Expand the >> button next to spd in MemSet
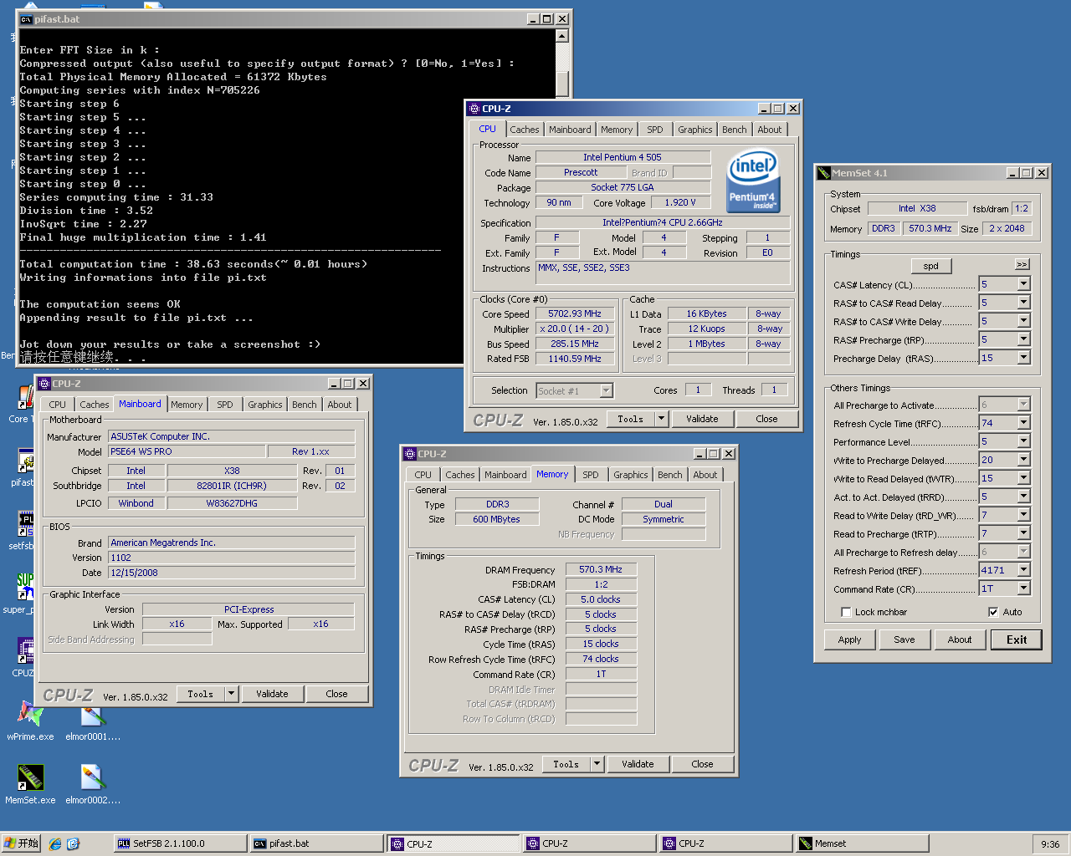Image resolution: width=1071 pixels, height=856 pixels. point(1022,264)
